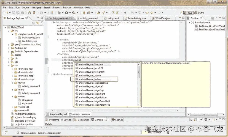This screenshot has height=137, width=228.
Task: Expand the drawable-hdpi folder
Action: (12, 69)
